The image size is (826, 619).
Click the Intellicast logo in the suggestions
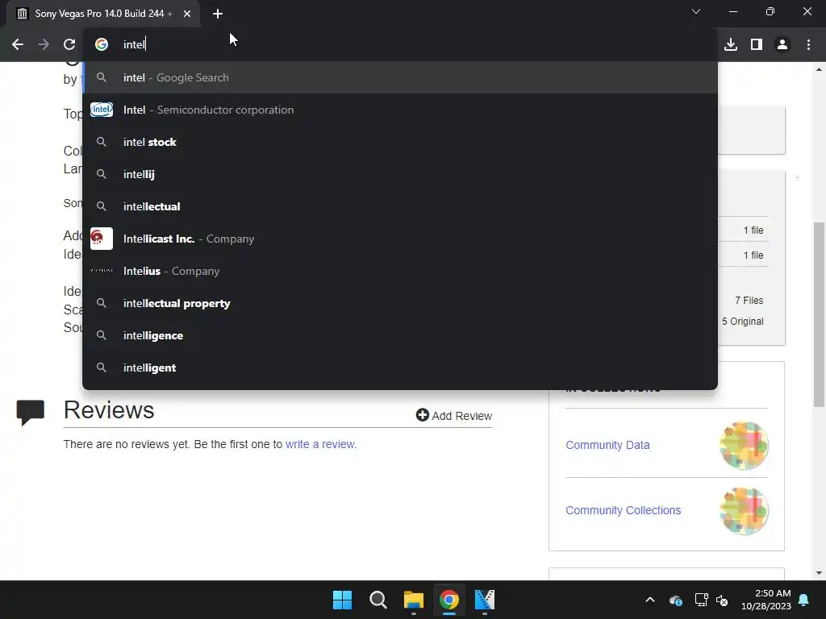(x=102, y=239)
